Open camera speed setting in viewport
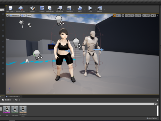The width and height of the screenshot is (161, 121). pos(153,15)
